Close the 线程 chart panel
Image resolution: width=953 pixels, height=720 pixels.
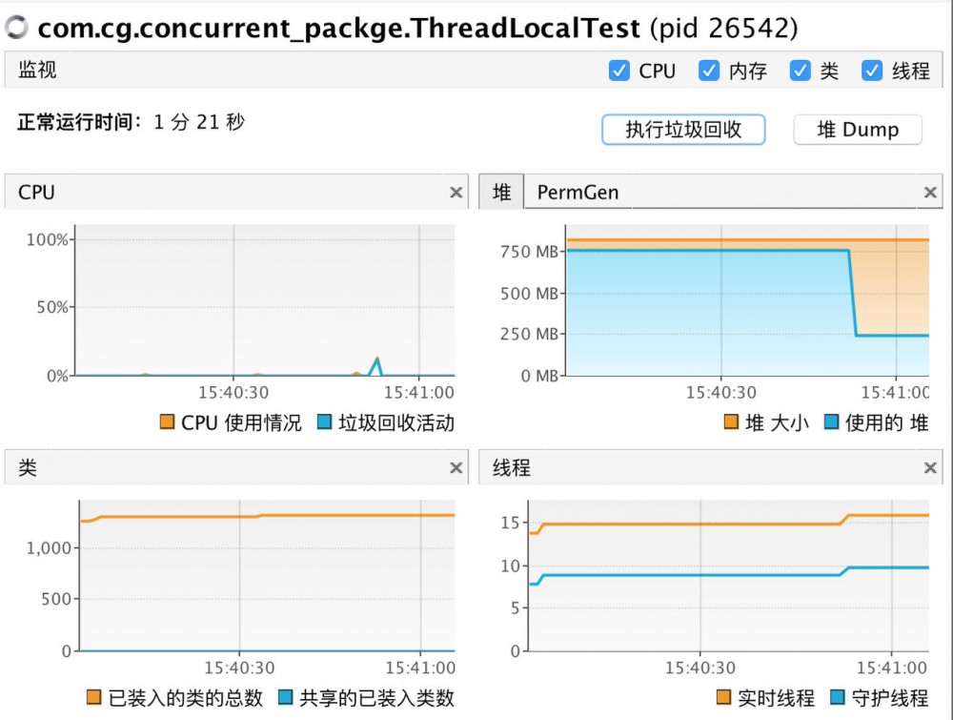coord(930,467)
